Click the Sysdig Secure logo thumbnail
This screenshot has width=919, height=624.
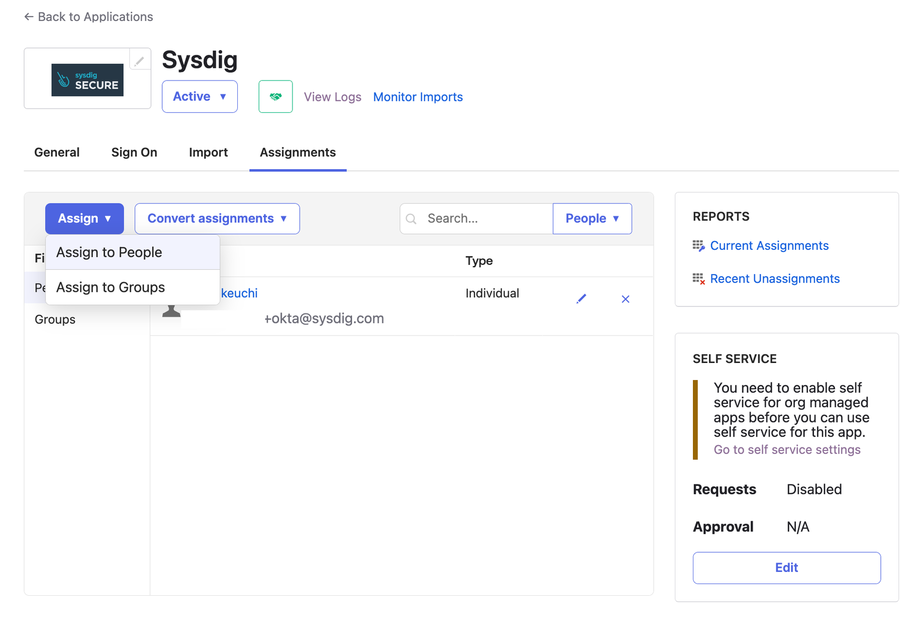(87, 80)
